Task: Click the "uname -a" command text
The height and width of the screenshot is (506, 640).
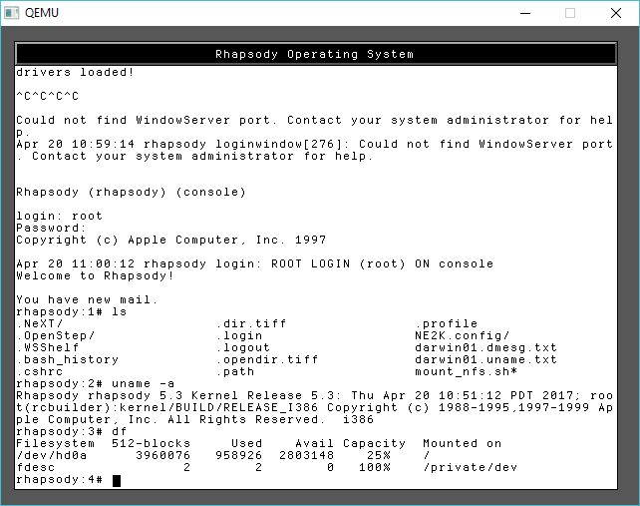Action: pyautogui.click(x=135, y=384)
